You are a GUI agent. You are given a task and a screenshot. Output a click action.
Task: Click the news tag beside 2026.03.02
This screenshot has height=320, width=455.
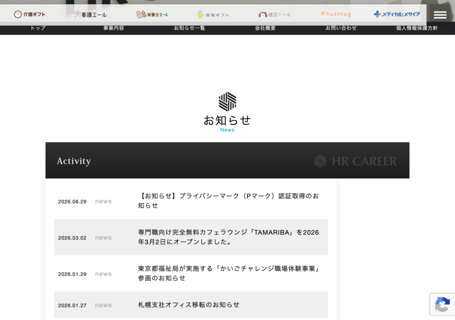coord(103,238)
